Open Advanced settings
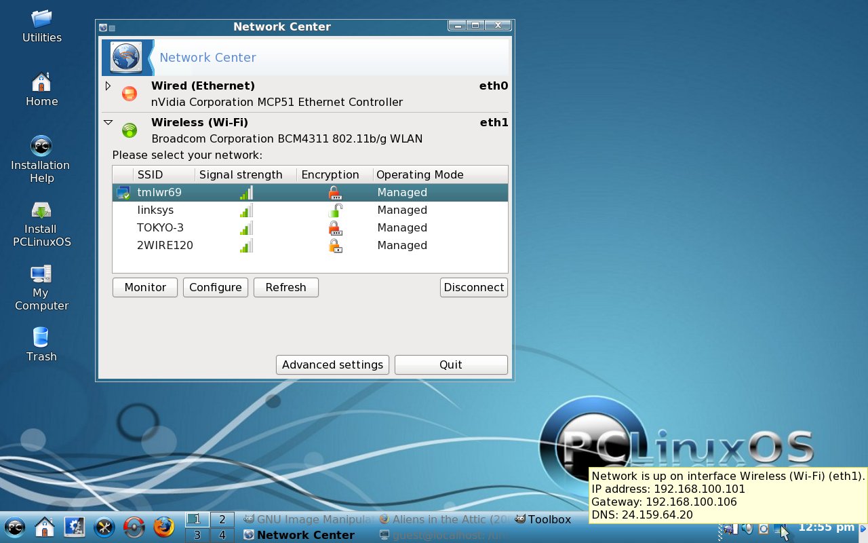The image size is (868, 543). pos(333,364)
